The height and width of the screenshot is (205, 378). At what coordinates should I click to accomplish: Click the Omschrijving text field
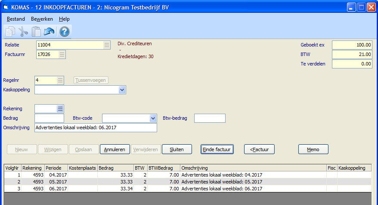tap(96, 127)
